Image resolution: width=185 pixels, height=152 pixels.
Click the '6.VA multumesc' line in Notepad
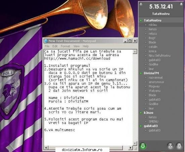[59, 130]
